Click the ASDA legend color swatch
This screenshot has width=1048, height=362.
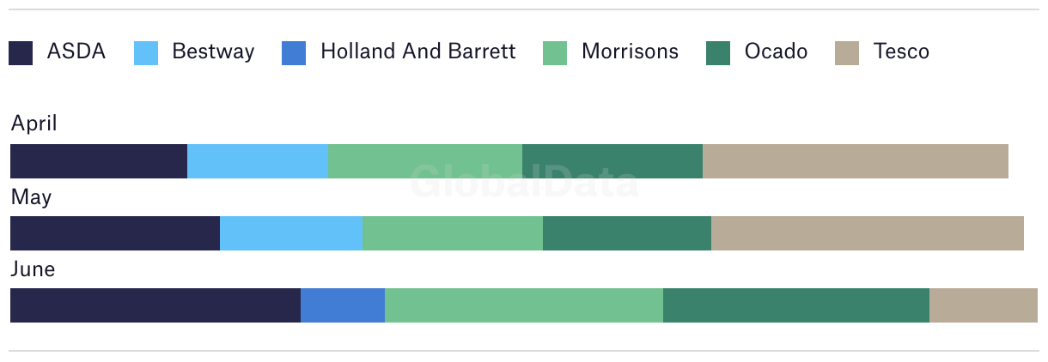(21, 53)
